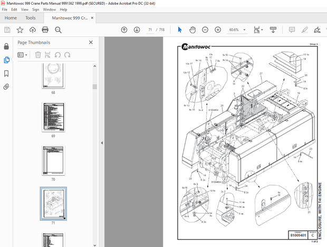Open the File menu
327x247 pixels.
click(4, 9)
